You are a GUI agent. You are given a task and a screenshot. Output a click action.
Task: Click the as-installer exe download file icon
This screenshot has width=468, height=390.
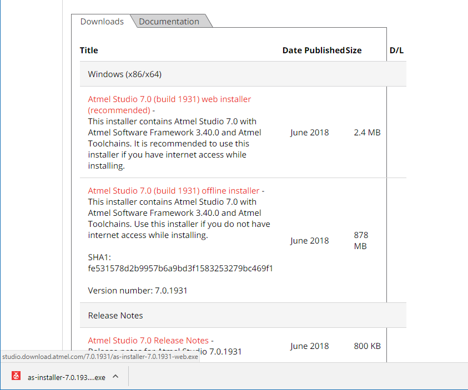tap(16, 376)
